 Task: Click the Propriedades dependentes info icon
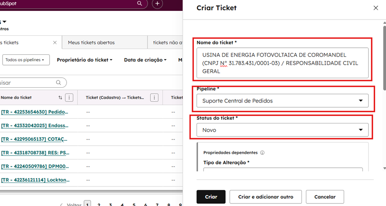[262, 153]
